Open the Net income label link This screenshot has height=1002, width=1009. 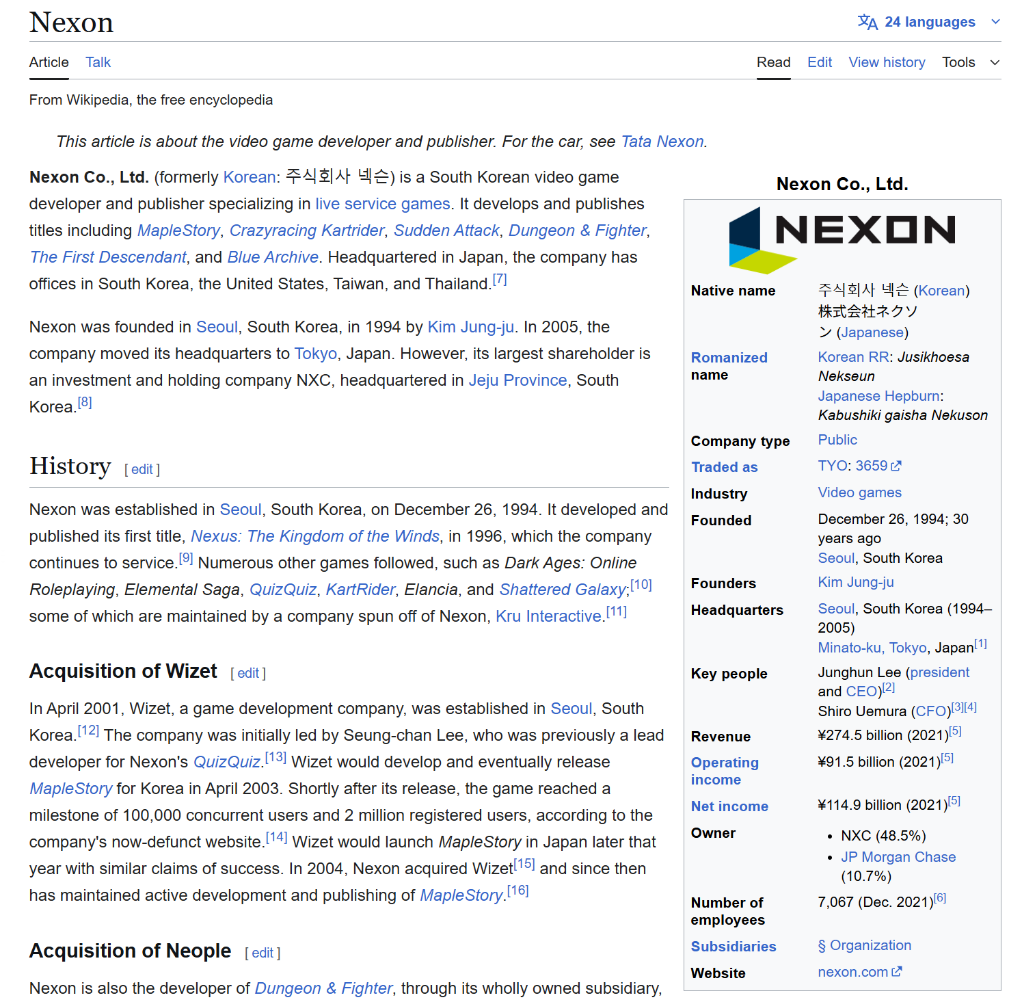[x=729, y=806]
